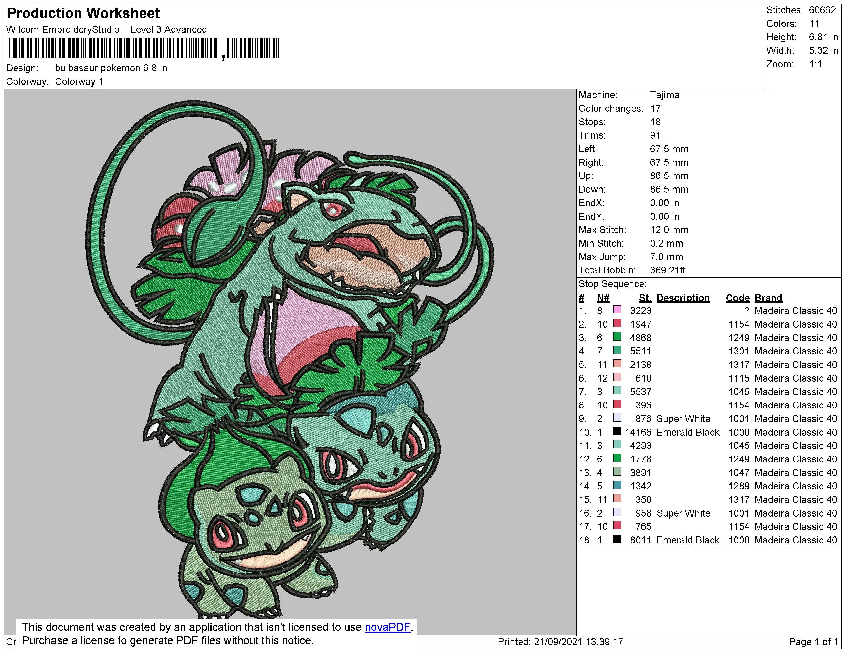Screen dimensions: 845x653
Task: Click the 'Code' column header
Action: 737,298
